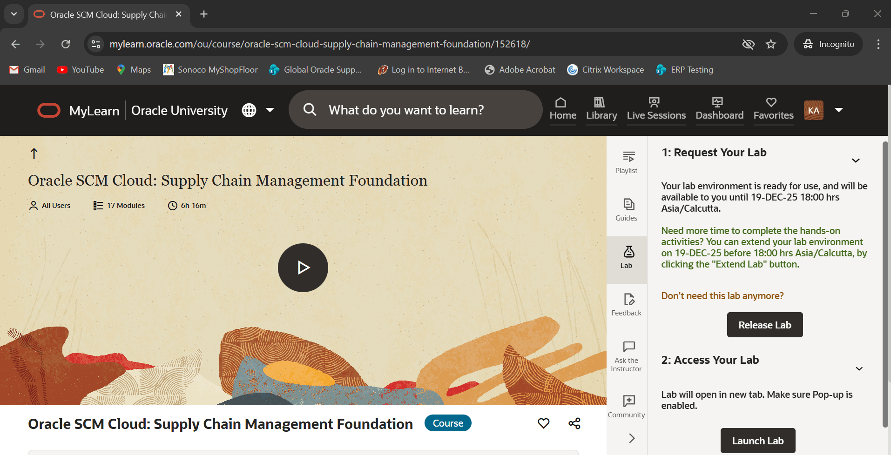
Task: Open the Maps bookmark
Action: (x=134, y=70)
